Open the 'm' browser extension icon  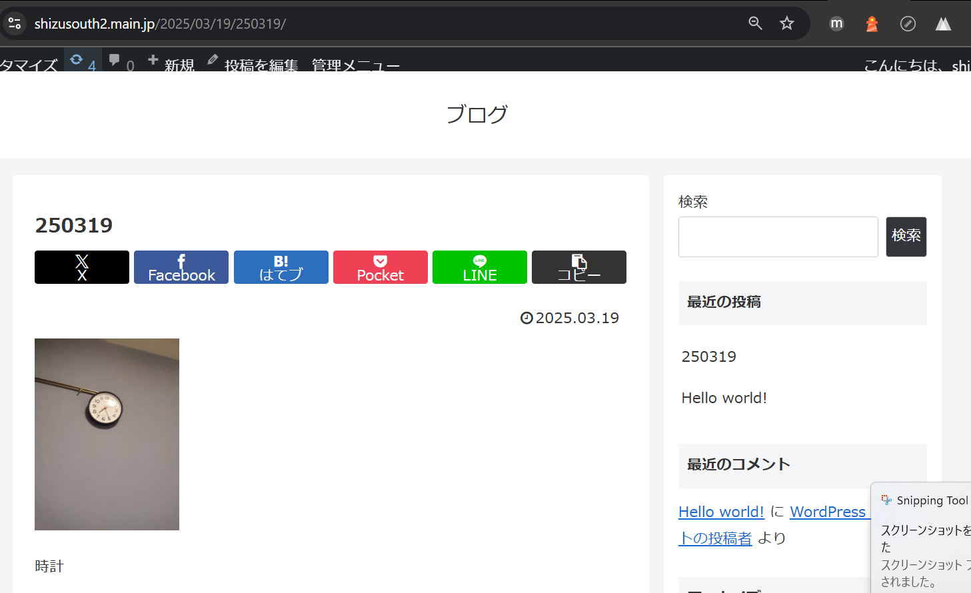coord(836,24)
